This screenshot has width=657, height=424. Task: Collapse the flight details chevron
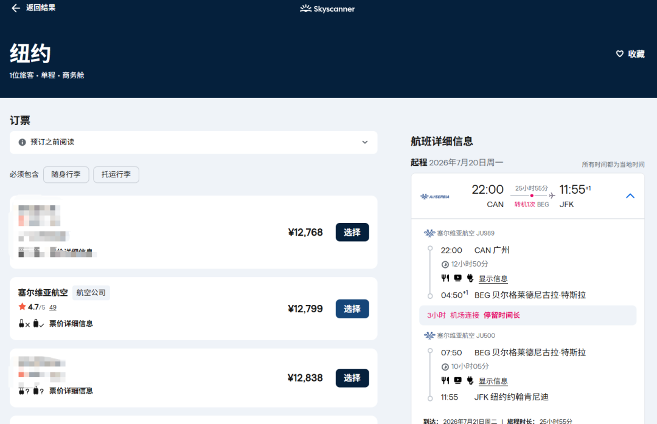click(630, 196)
